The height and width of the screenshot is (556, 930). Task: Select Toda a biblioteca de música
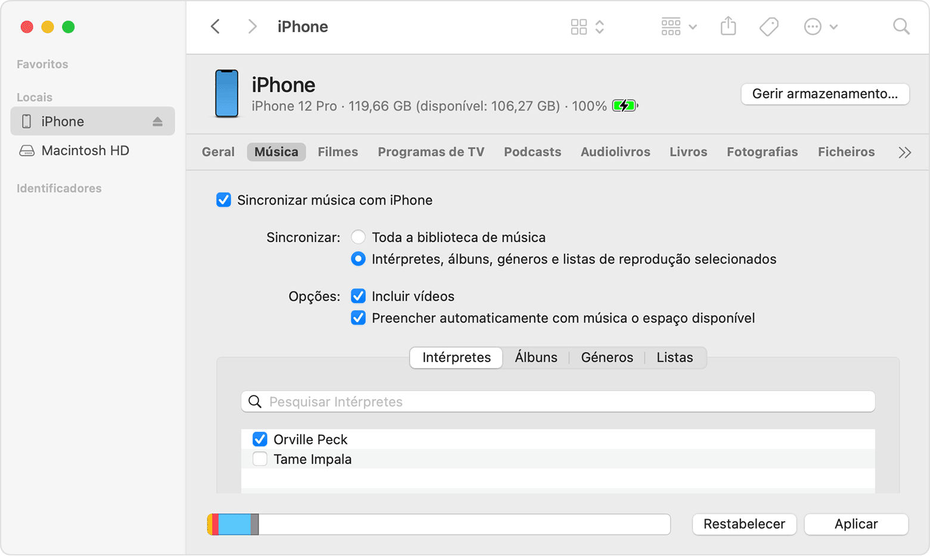tap(358, 237)
